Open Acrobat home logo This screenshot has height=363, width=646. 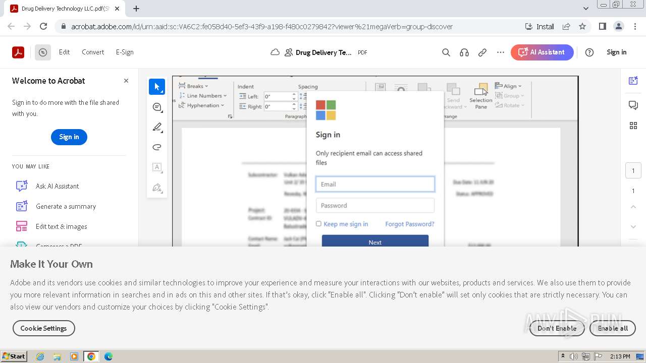18,52
